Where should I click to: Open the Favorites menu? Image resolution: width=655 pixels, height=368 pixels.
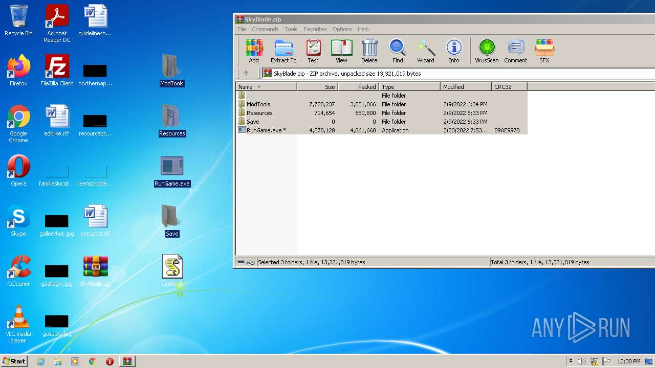pos(315,29)
